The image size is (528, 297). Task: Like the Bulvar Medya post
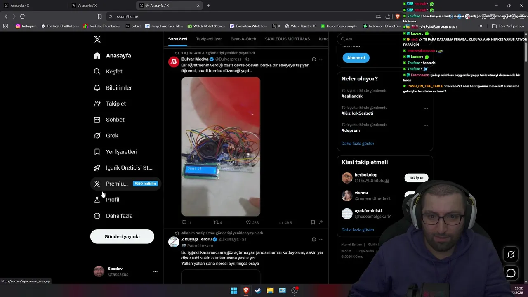click(x=252, y=222)
